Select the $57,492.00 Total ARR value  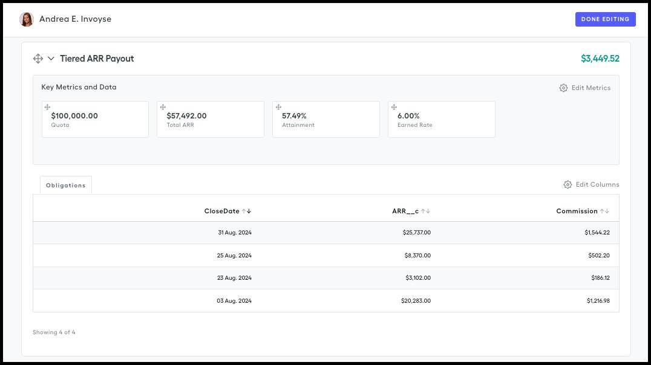[186, 115]
